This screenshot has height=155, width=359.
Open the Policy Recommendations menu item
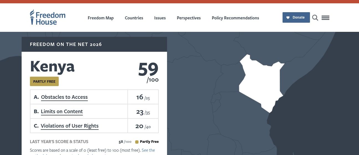235,18
